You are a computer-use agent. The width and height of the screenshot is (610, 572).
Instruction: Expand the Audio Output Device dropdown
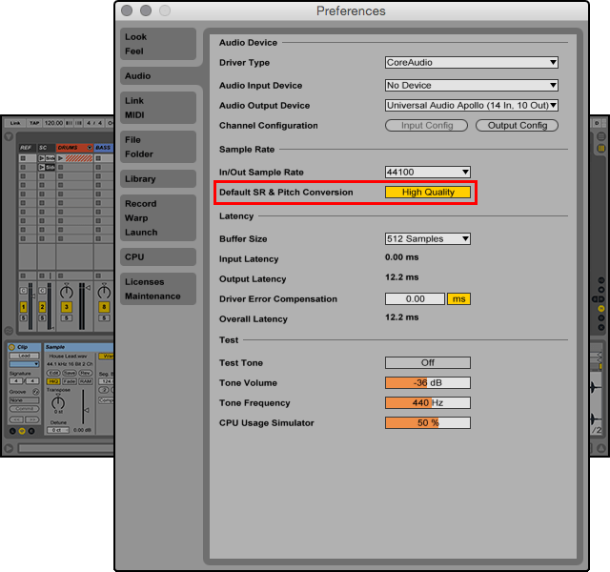tap(471, 106)
